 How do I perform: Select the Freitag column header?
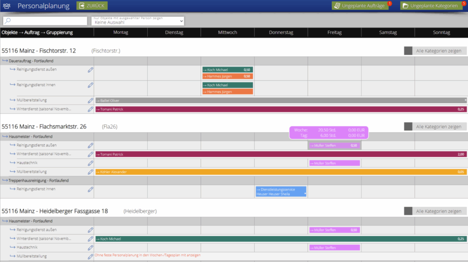click(334, 32)
